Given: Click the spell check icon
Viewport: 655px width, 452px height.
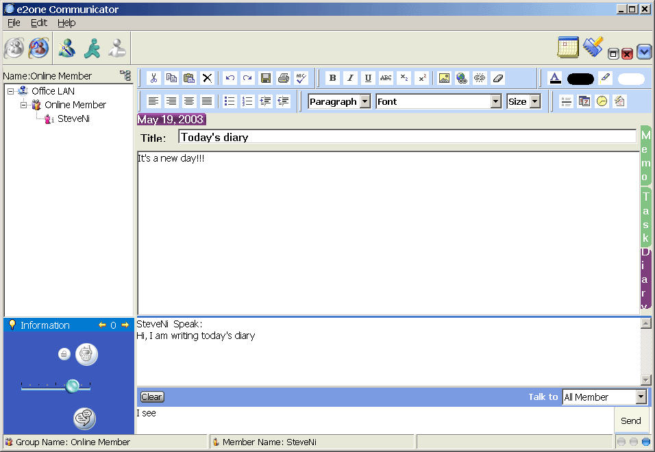Looking at the screenshot, I should coord(301,78).
